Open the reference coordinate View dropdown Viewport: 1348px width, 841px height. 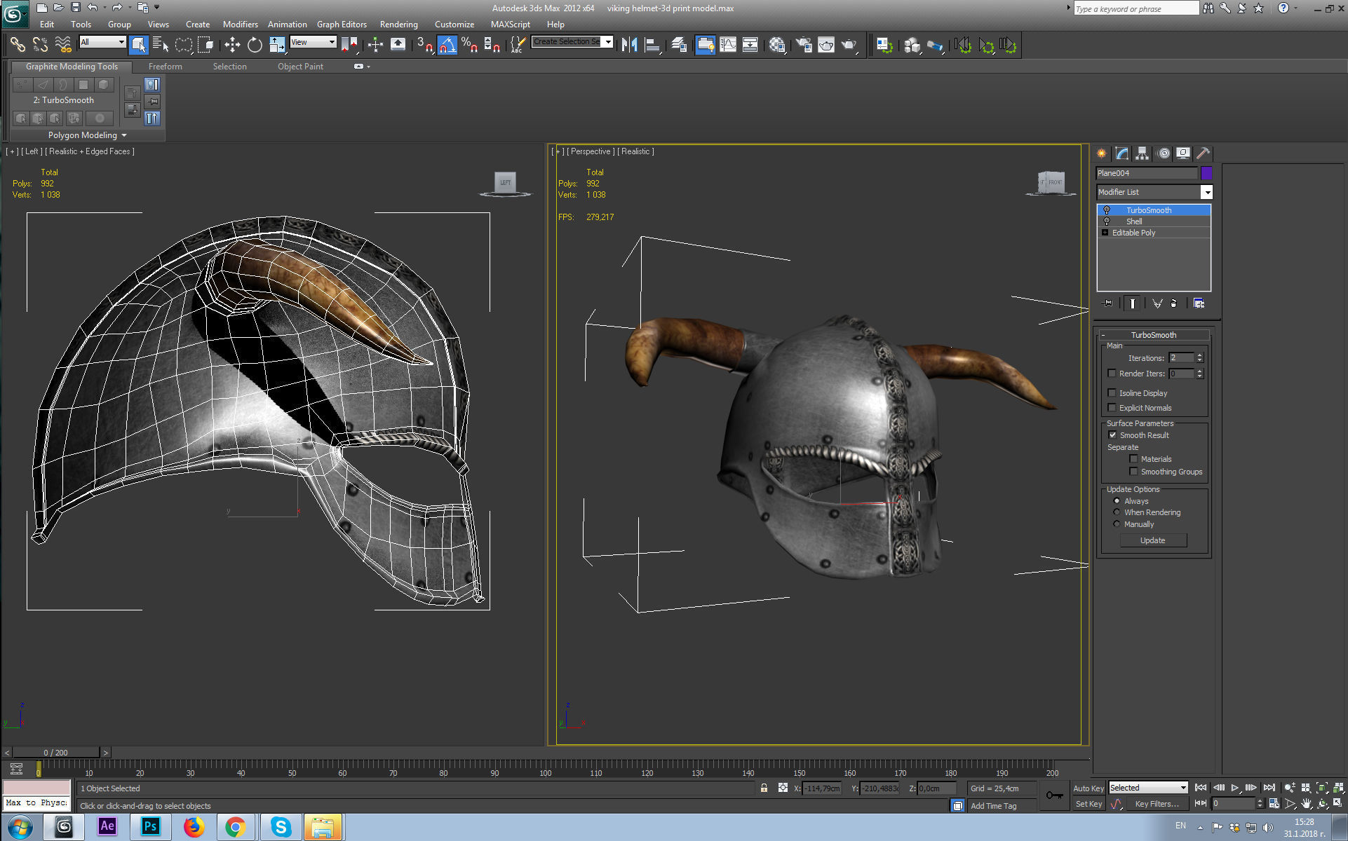(314, 42)
